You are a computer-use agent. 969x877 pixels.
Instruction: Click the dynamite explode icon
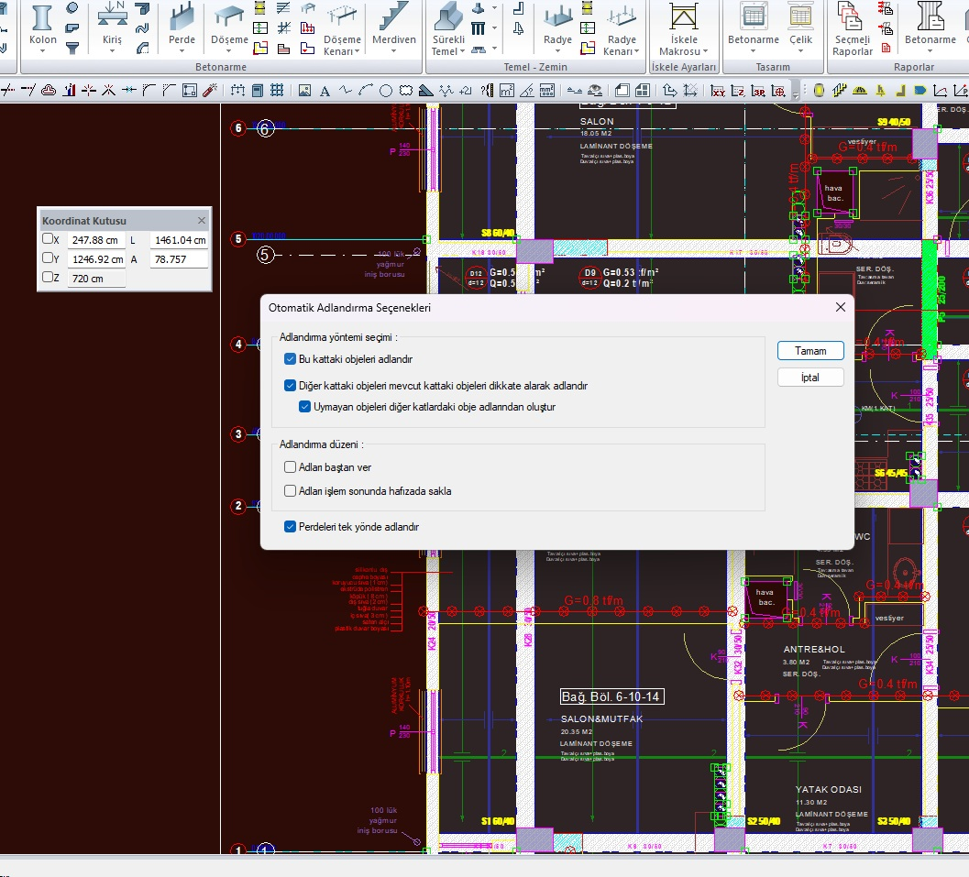(x=210, y=91)
